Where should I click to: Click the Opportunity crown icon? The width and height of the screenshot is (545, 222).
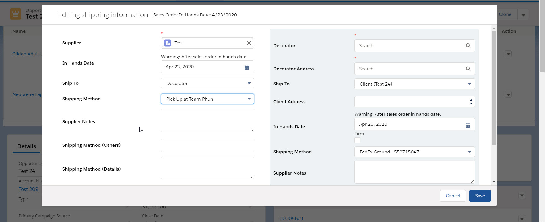[16, 14]
